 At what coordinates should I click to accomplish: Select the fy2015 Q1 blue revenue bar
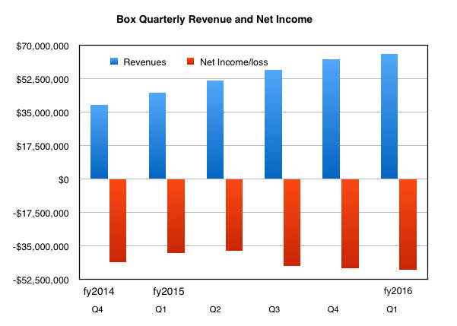(157, 136)
